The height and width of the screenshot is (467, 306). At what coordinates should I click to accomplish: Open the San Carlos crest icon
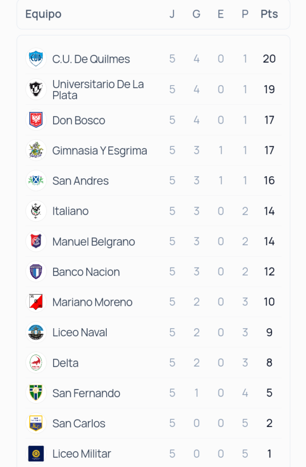[x=36, y=423]
